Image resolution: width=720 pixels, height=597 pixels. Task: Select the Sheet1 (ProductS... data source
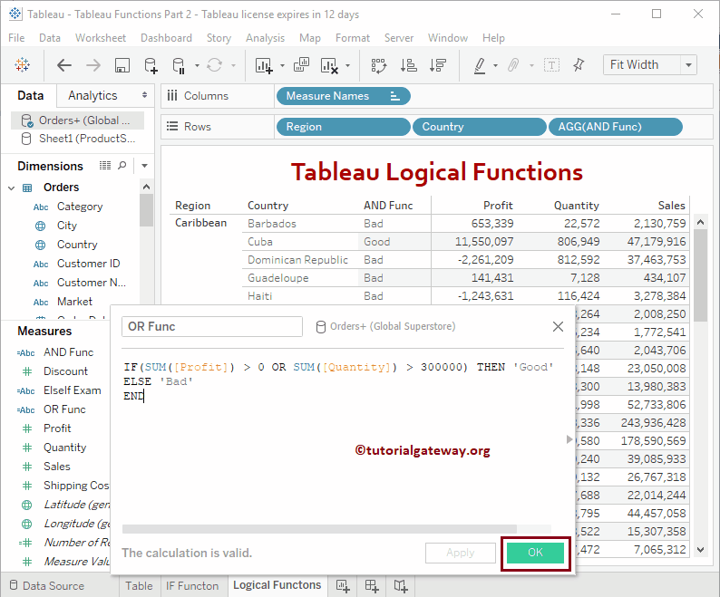point(77,139)
